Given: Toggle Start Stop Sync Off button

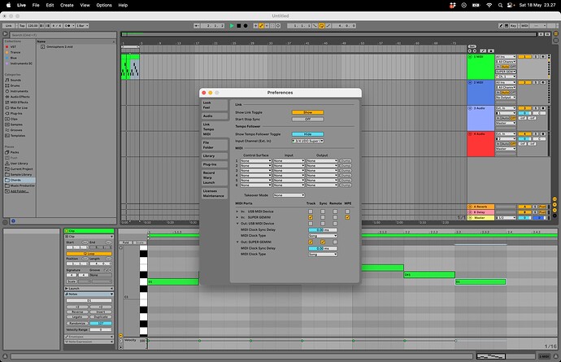Looking at the screenshot, I should click(x=307, y=120).
